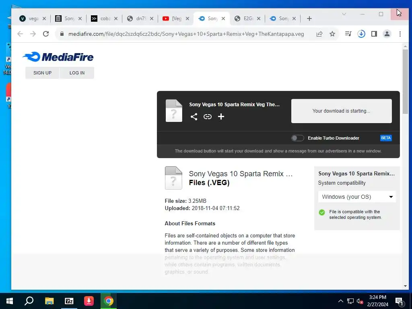Image resolution: width=412 pixels, height=309 pixels.
Task: Close the E2G tab
Action: [x=259, y=19]
